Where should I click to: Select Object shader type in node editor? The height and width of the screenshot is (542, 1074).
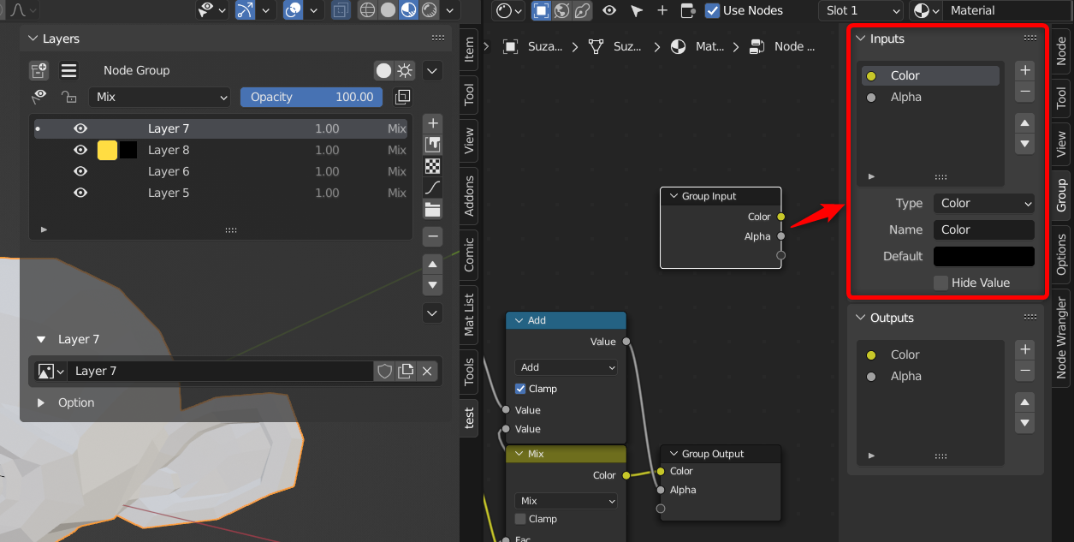coord(541,10)
